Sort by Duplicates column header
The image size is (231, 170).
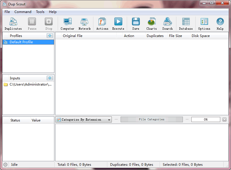[157, 36]
